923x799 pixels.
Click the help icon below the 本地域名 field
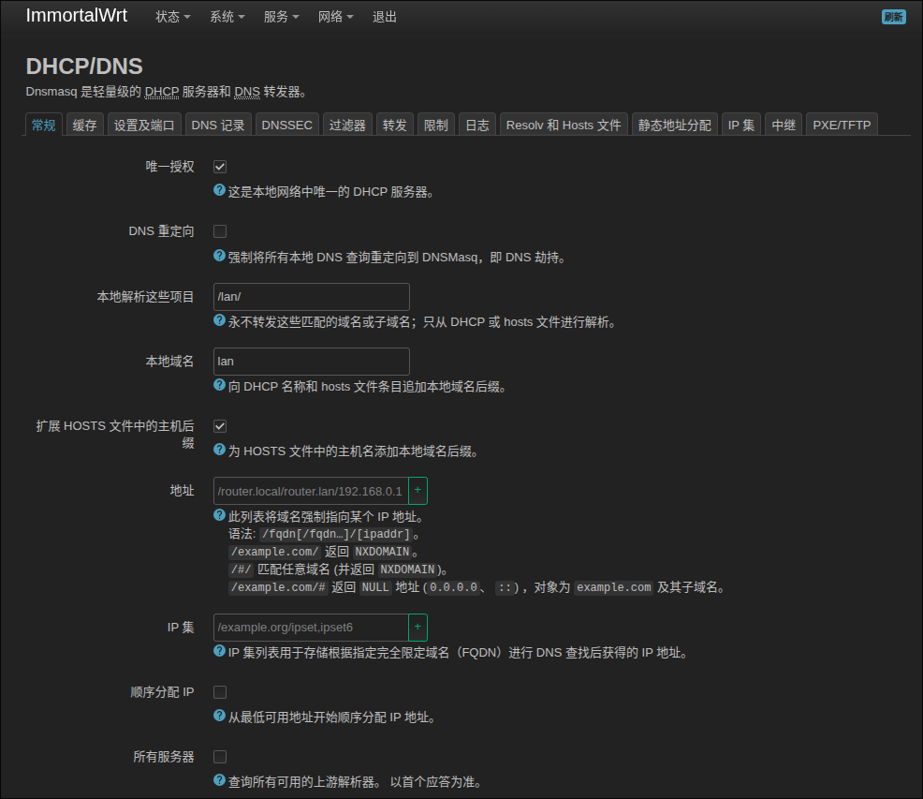click(220, 385)
